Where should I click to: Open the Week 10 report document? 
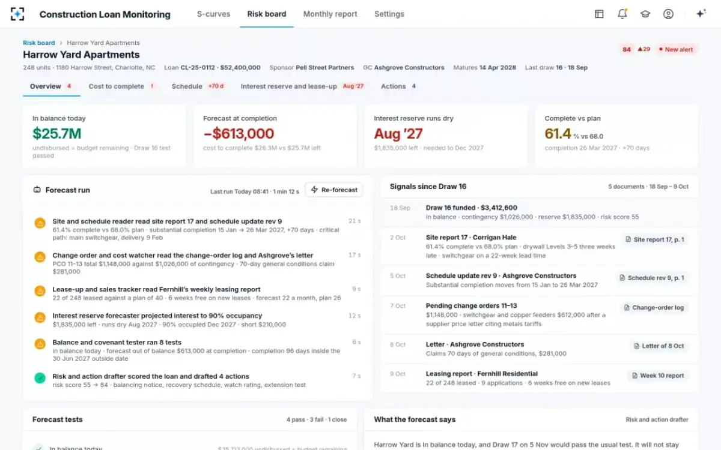(x=658, y=376)
